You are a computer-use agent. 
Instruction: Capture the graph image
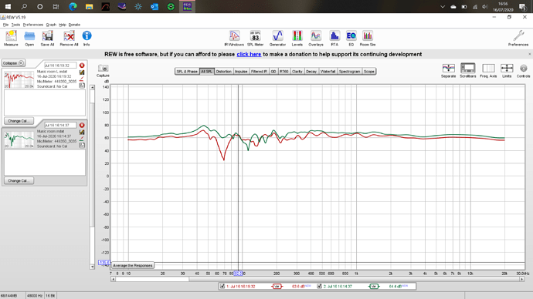103,71
